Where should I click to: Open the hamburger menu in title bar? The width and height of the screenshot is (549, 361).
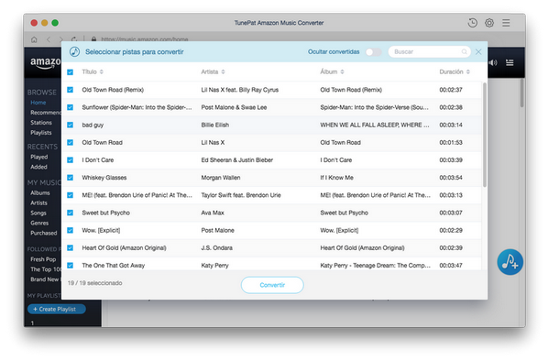(506, 23)
